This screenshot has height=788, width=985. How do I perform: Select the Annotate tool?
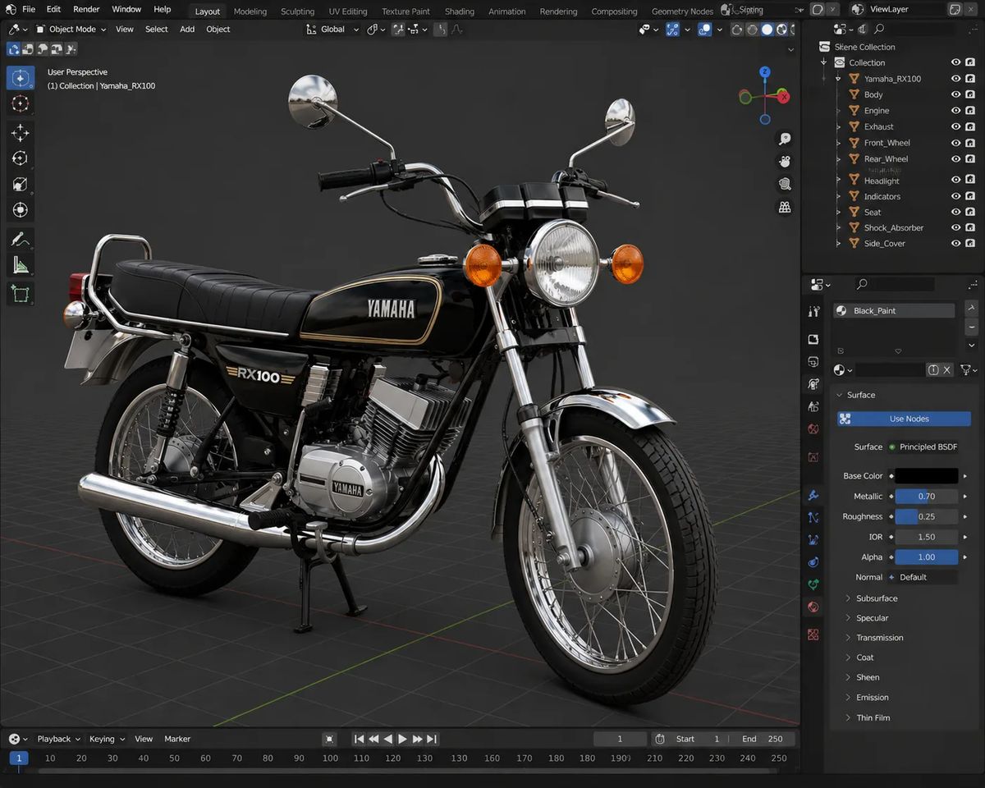[x=21, y=240]
